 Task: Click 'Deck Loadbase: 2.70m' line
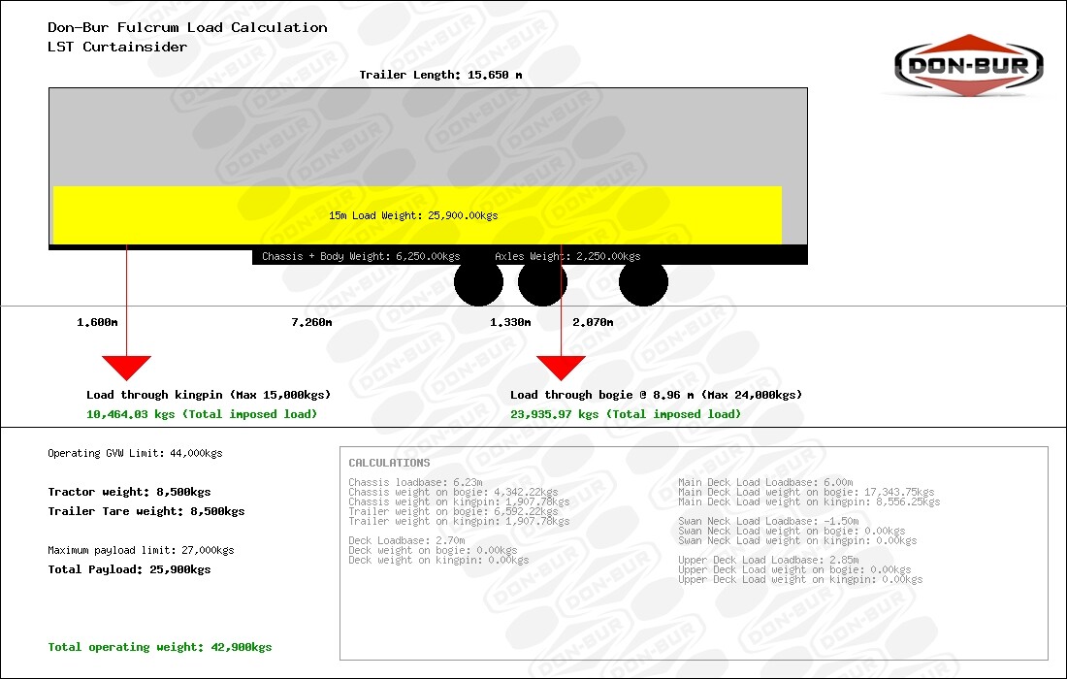[407, 540]
